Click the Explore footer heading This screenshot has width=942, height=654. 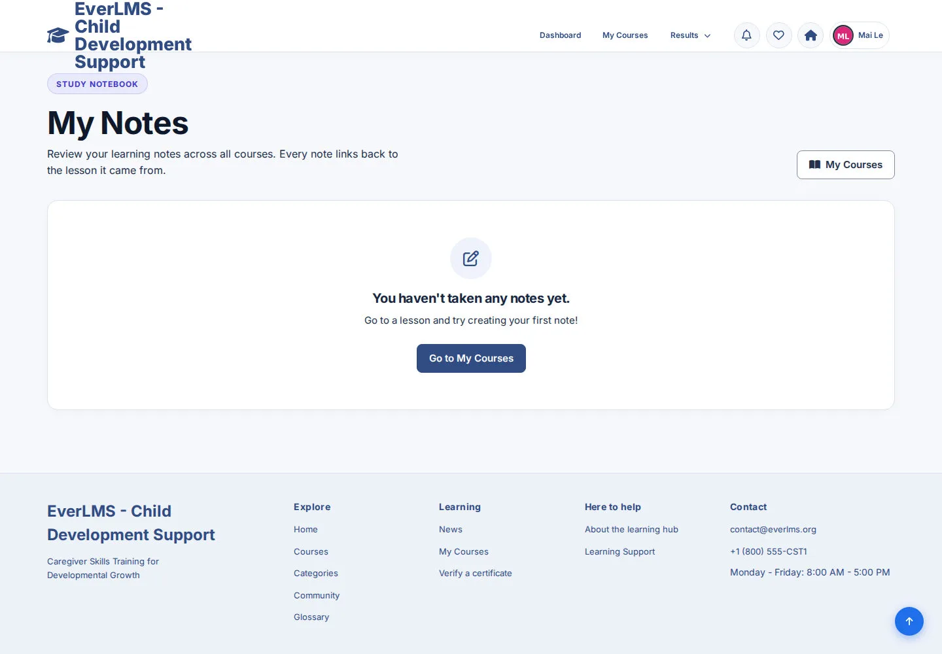point(312,507)
